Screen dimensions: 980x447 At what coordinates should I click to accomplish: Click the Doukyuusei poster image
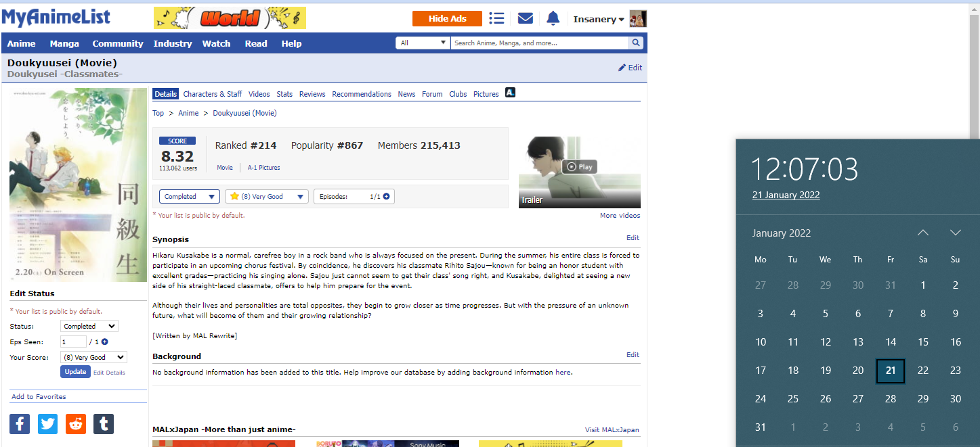click(x=78, y=185)
